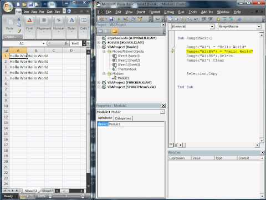Screen dimensions: 266x200
Task: Click the Name Box showing A1
Action: [22, 43]
